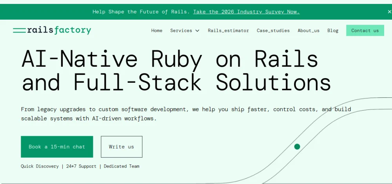The width and height of the screenshot is (392, 184).
Task: Open the Blog page
Action: click(x=333, y=31)
